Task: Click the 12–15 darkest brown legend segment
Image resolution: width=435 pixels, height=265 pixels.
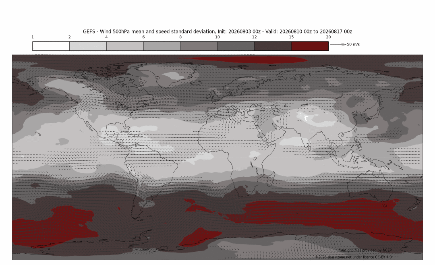Action: coord(273,46)
